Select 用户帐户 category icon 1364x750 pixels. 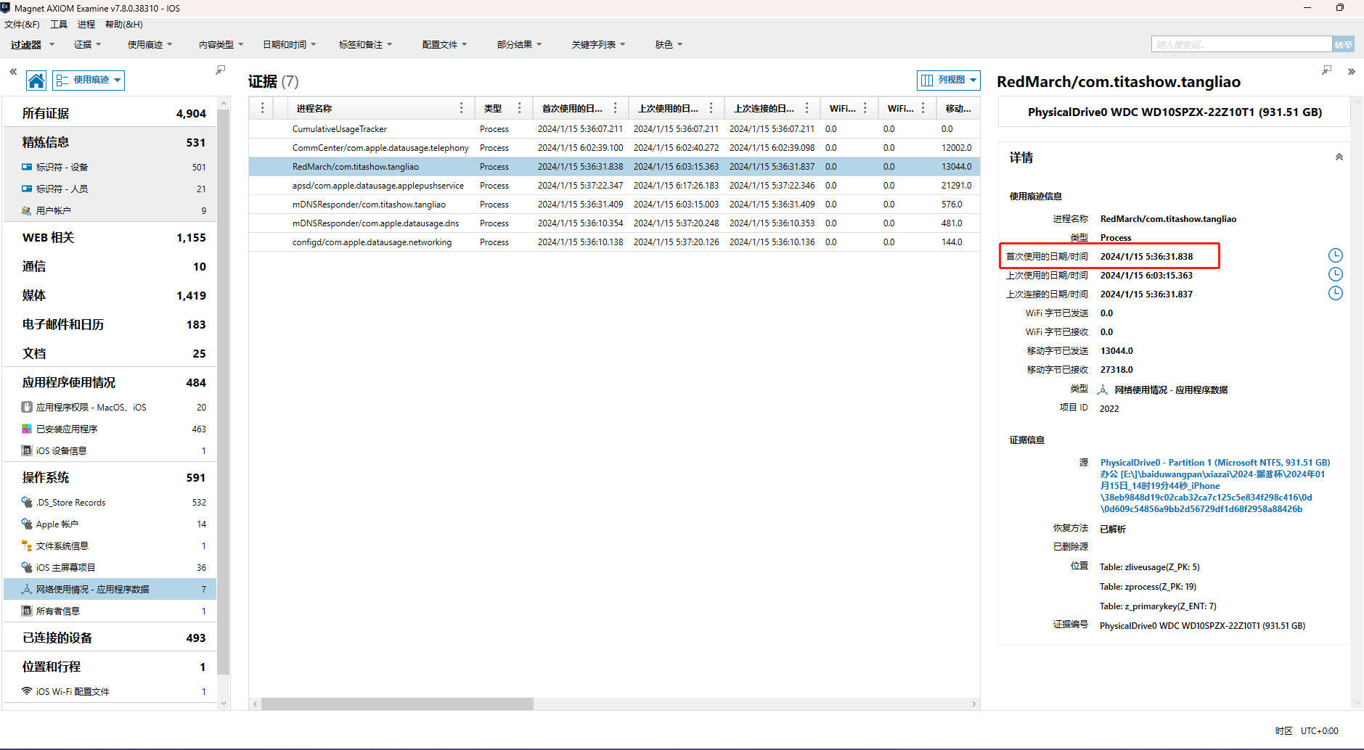[x=27, y=210]
